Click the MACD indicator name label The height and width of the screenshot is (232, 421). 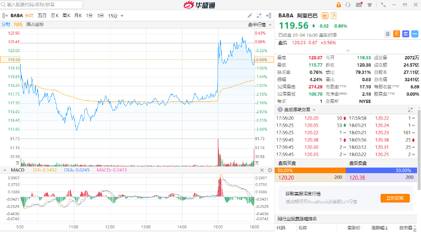tap(17, 170)
